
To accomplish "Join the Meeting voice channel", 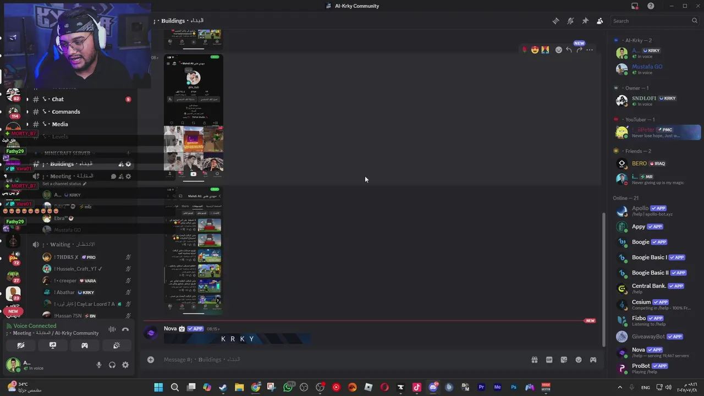I will [81, 177].
